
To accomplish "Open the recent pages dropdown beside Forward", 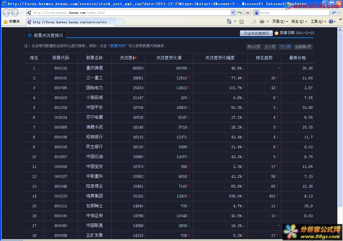I will pyautogui.click(x=21, y=13).
